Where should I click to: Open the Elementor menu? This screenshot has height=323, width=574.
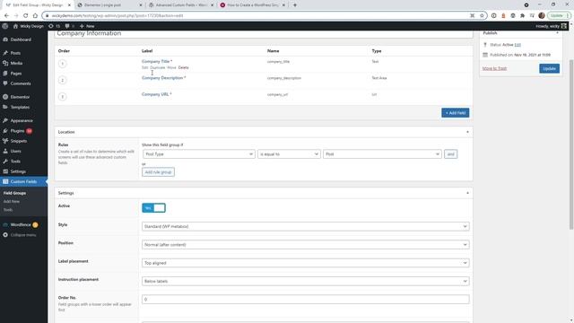pyautogui.click(x=20, y=97)
